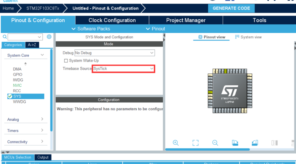Select RCC in System Core list
The width and height of the screenshot is (296, 164).
(x=17, y=91)
